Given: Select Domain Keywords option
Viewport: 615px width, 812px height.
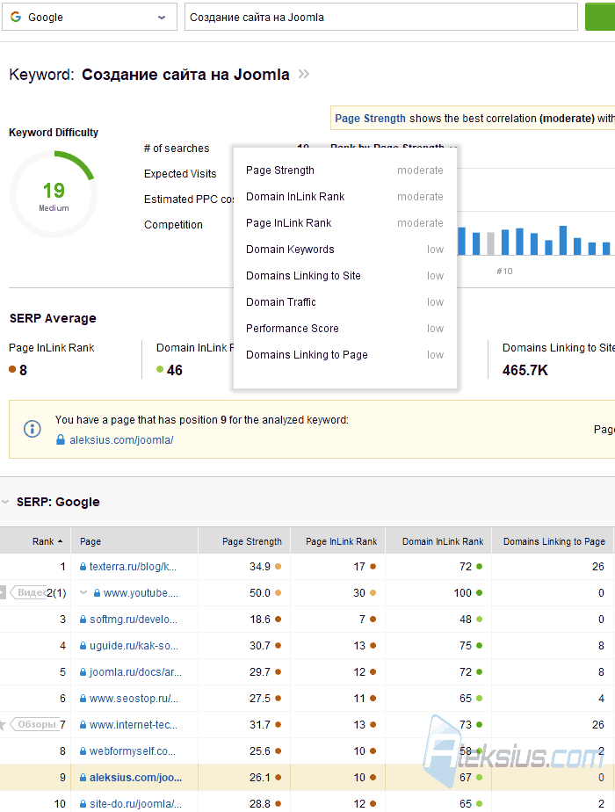Looking at the screenshot, I should 344,250.
